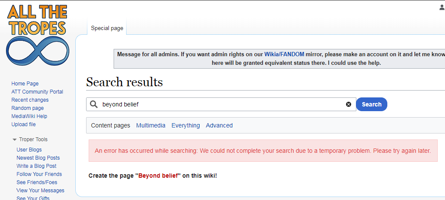Open Follow Your Friends
Image resolution: width=445 pixels, height=200 pixels.
[39, 174]
